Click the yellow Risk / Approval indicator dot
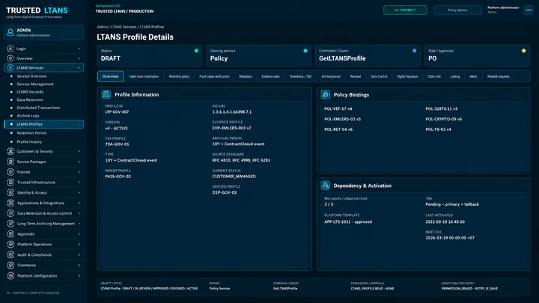Screen dimensions: 539x303 (523, 51)
